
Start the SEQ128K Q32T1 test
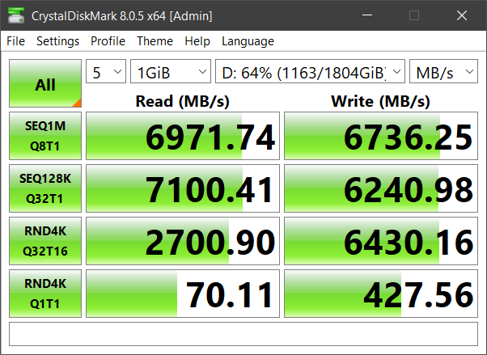45,188
